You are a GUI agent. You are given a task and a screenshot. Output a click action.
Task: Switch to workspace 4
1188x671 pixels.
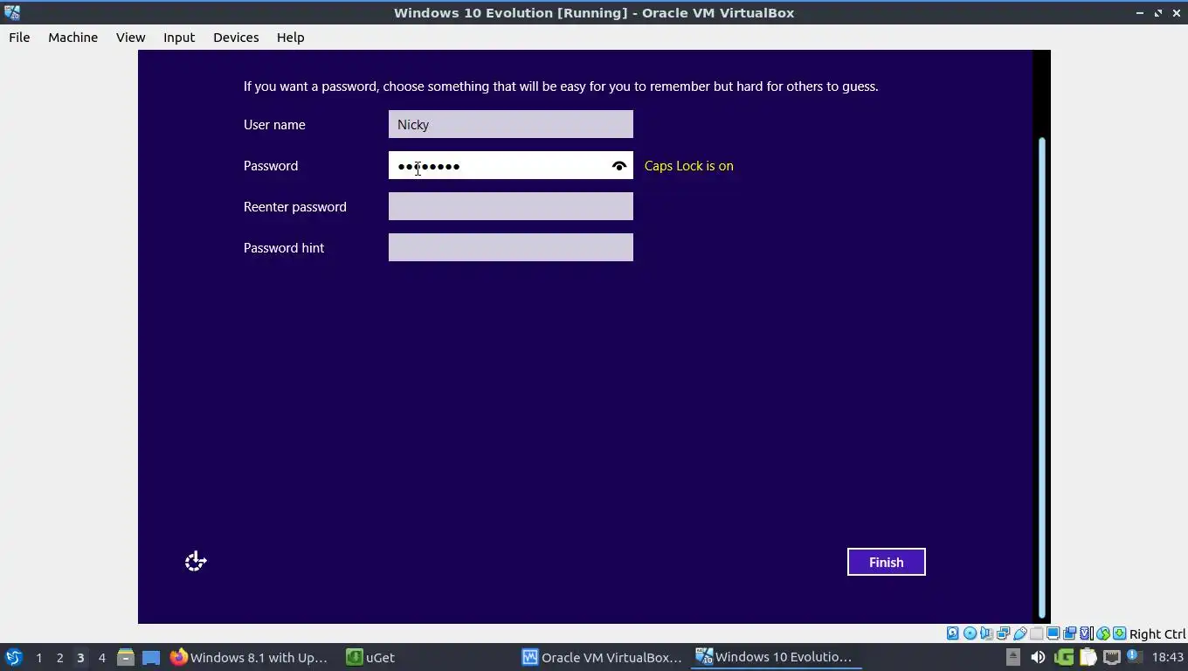[x=101, y=657]
